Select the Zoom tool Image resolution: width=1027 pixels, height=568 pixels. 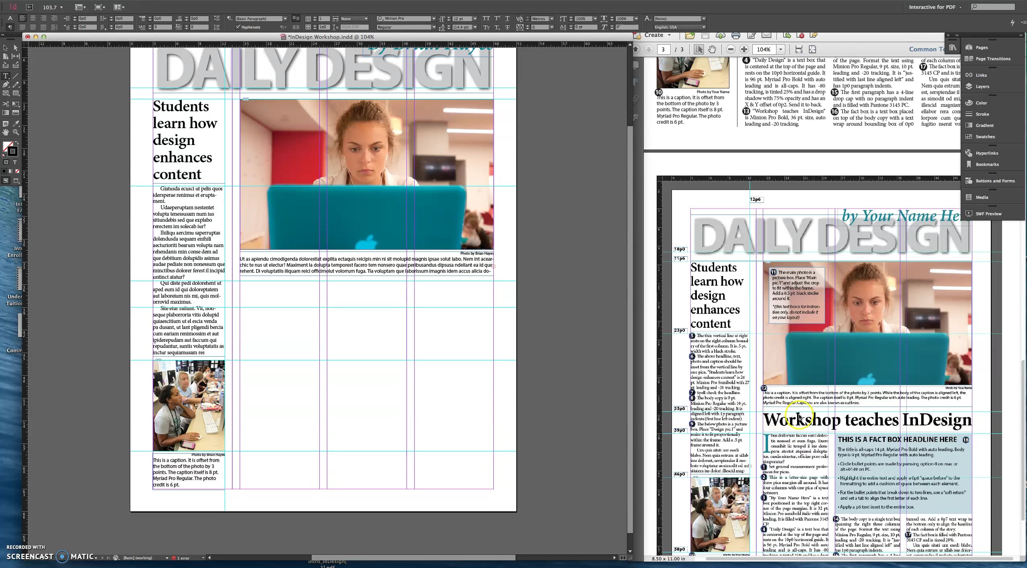16,131
